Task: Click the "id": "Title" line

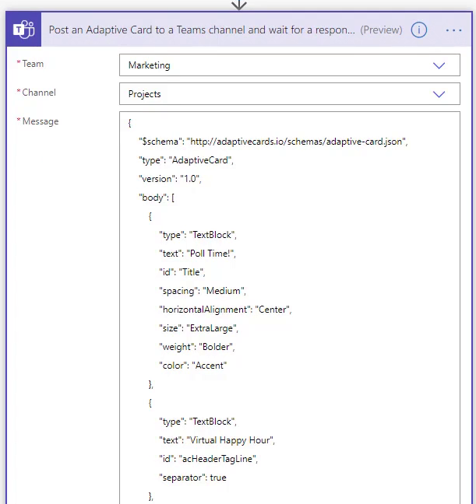Action: pyautogui.click(x=182, y=272)
